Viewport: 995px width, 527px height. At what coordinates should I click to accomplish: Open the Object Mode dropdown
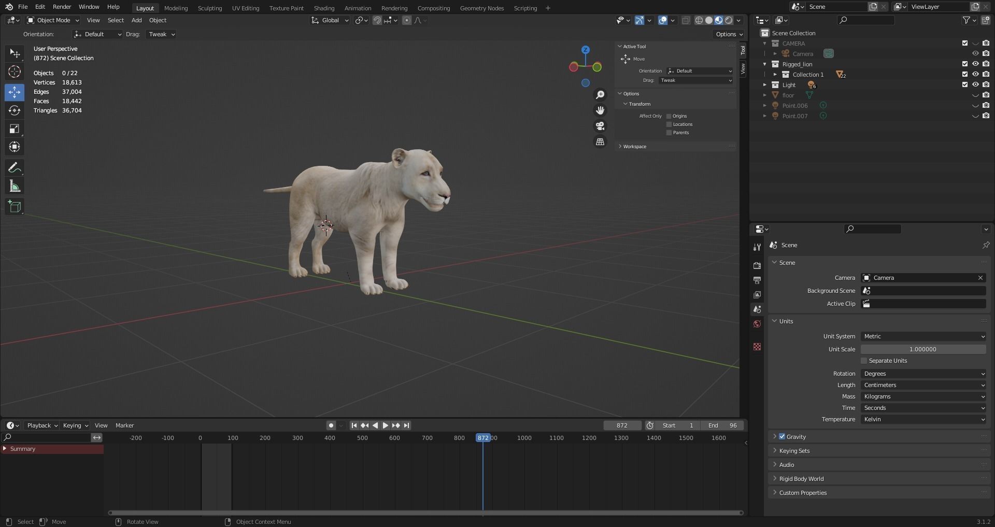click(x=53, y=20)
